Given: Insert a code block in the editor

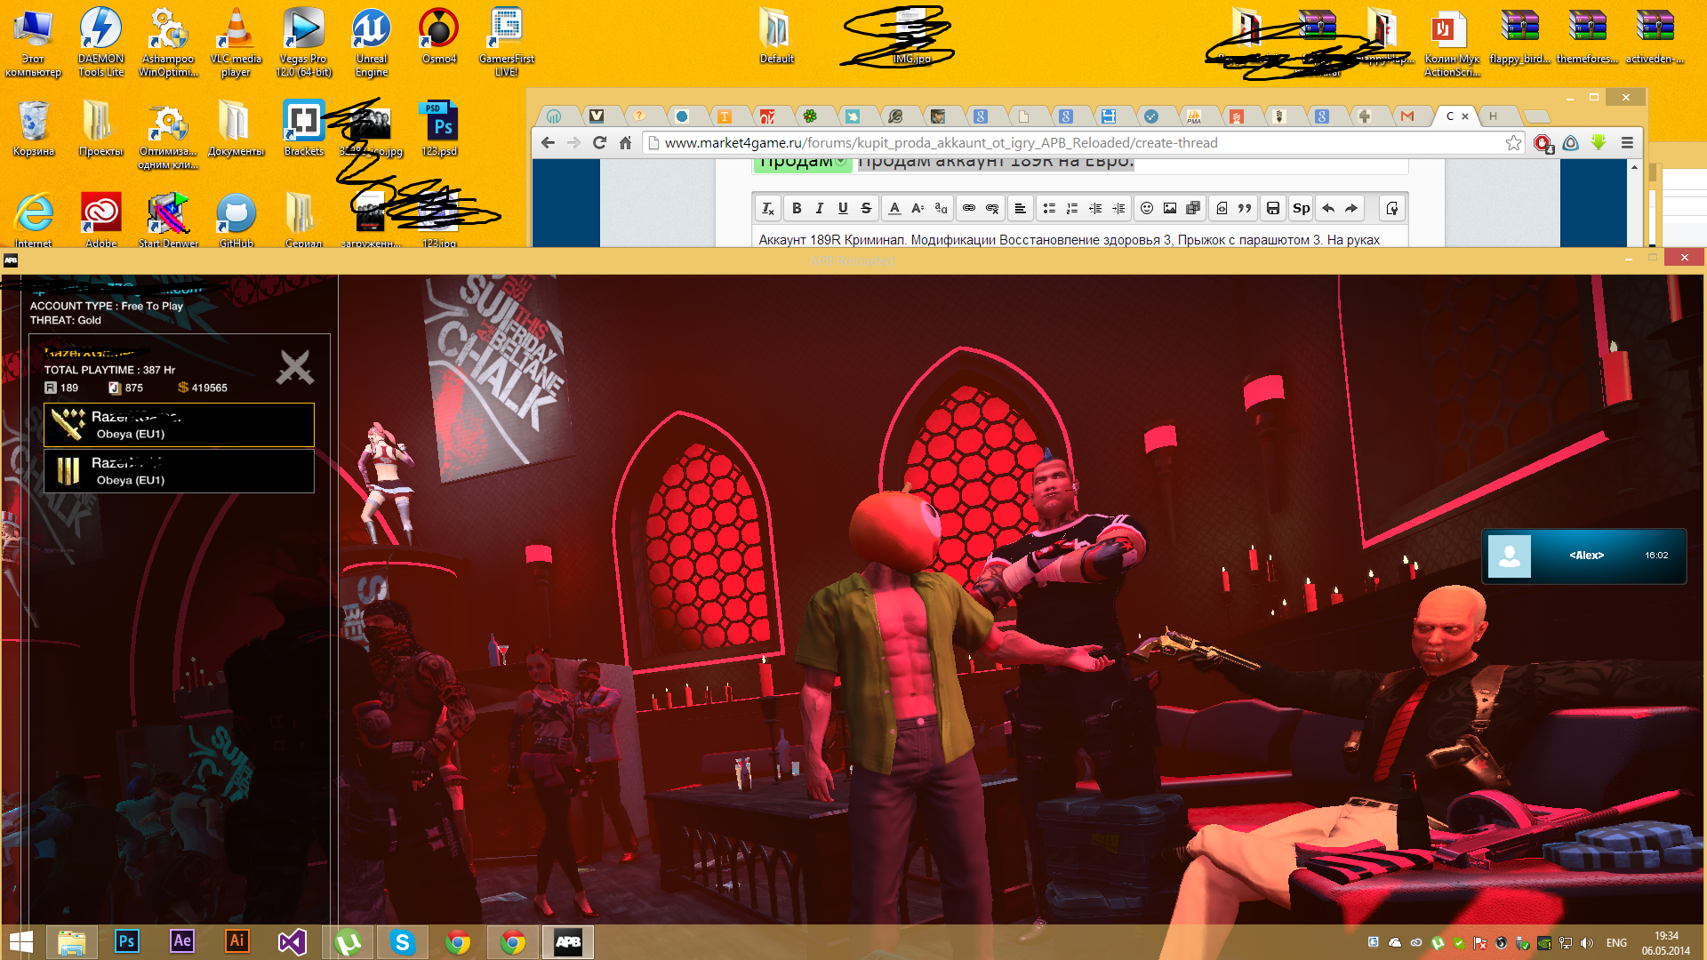Looking at the screenshot, I should point(1222,208).
